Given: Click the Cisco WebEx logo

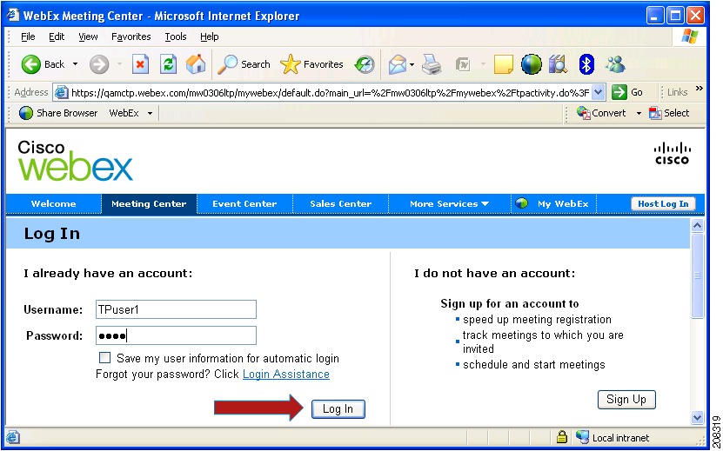Looking at the screenshot, I should pyautogui.click(x=75, y=161).
